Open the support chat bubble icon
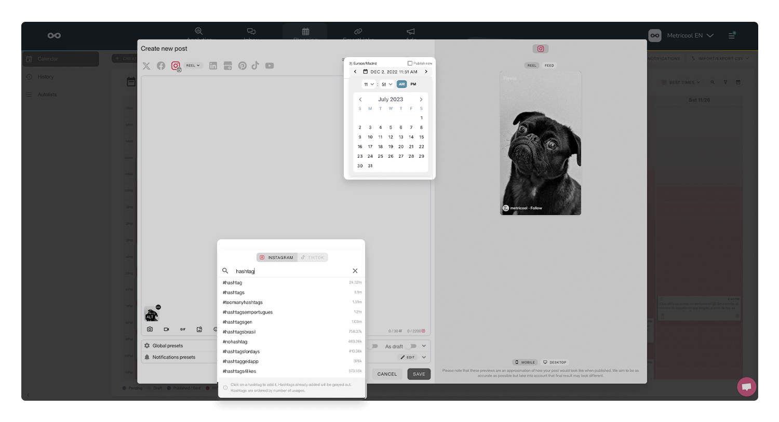Screen dimensions: 779x422 pos(747,387)
